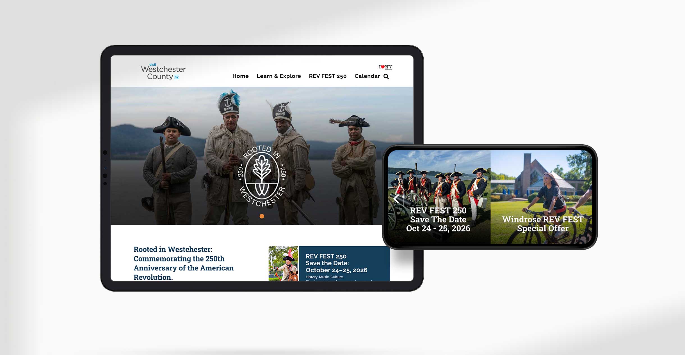Open the Calendar page from the navigation
Viewport: 685px width, 355px height.
(367, 76)
